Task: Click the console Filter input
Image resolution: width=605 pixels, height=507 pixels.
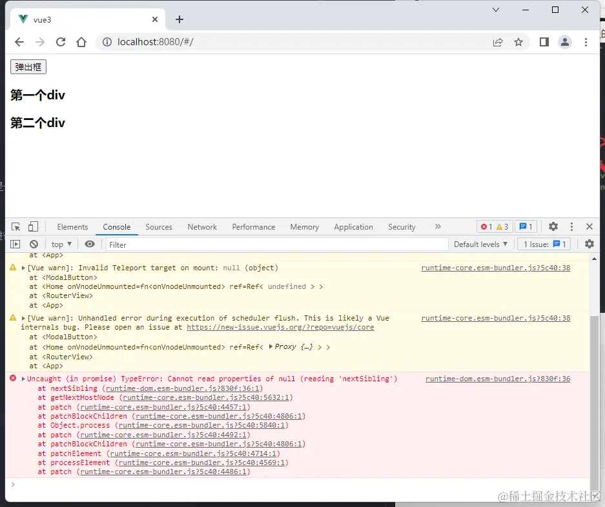Action: tap(277, 244)
